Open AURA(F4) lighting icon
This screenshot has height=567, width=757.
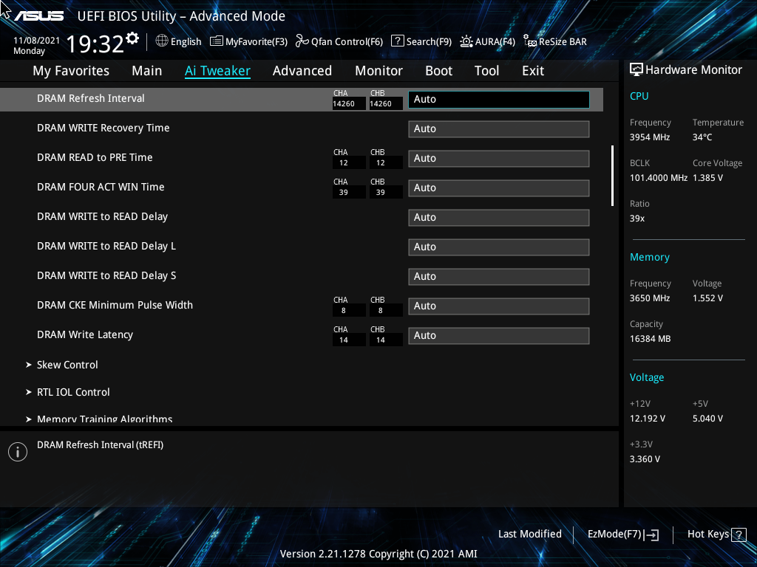tap(466, 41)
